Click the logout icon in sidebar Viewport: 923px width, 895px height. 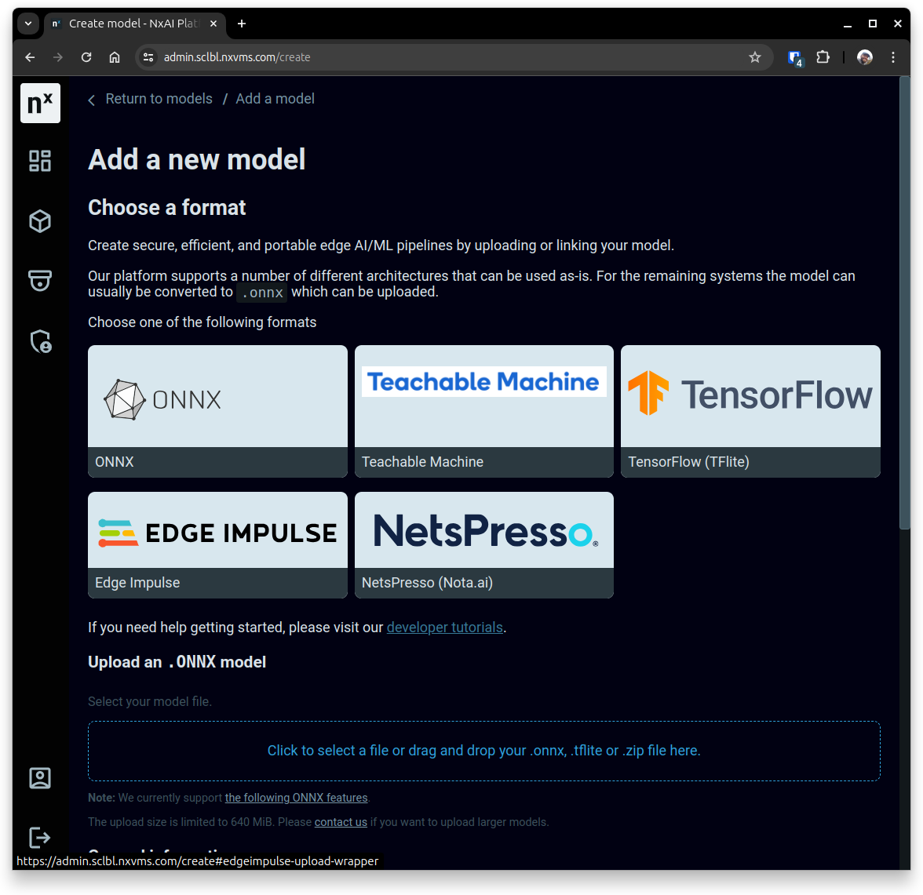[40, 837]
